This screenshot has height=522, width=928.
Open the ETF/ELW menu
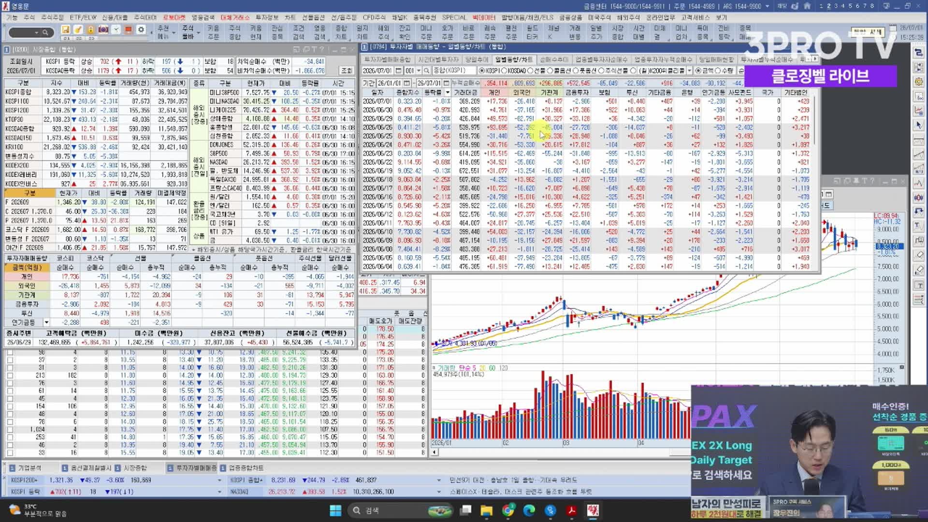[83, 17]
